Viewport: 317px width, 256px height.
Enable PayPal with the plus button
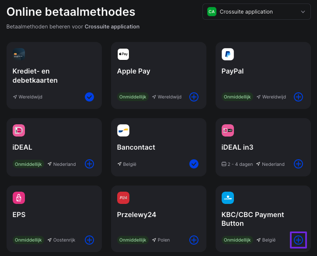tap(298, 97)
